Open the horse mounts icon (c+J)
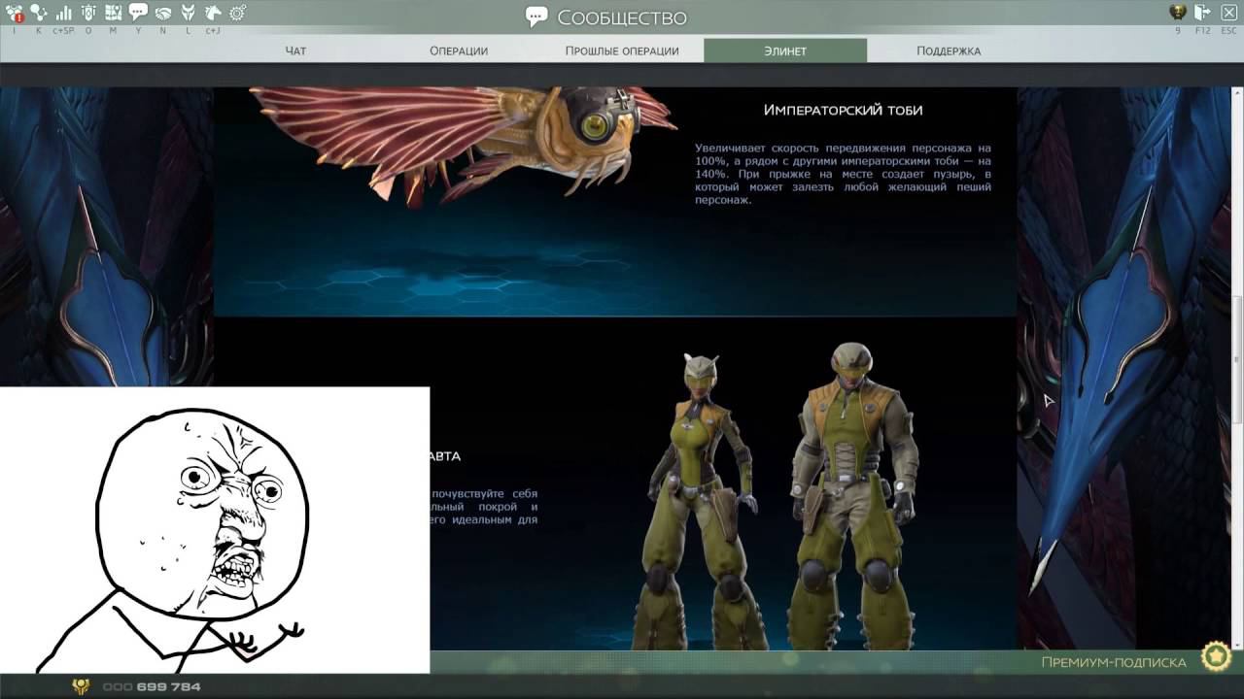 point(213,13)
